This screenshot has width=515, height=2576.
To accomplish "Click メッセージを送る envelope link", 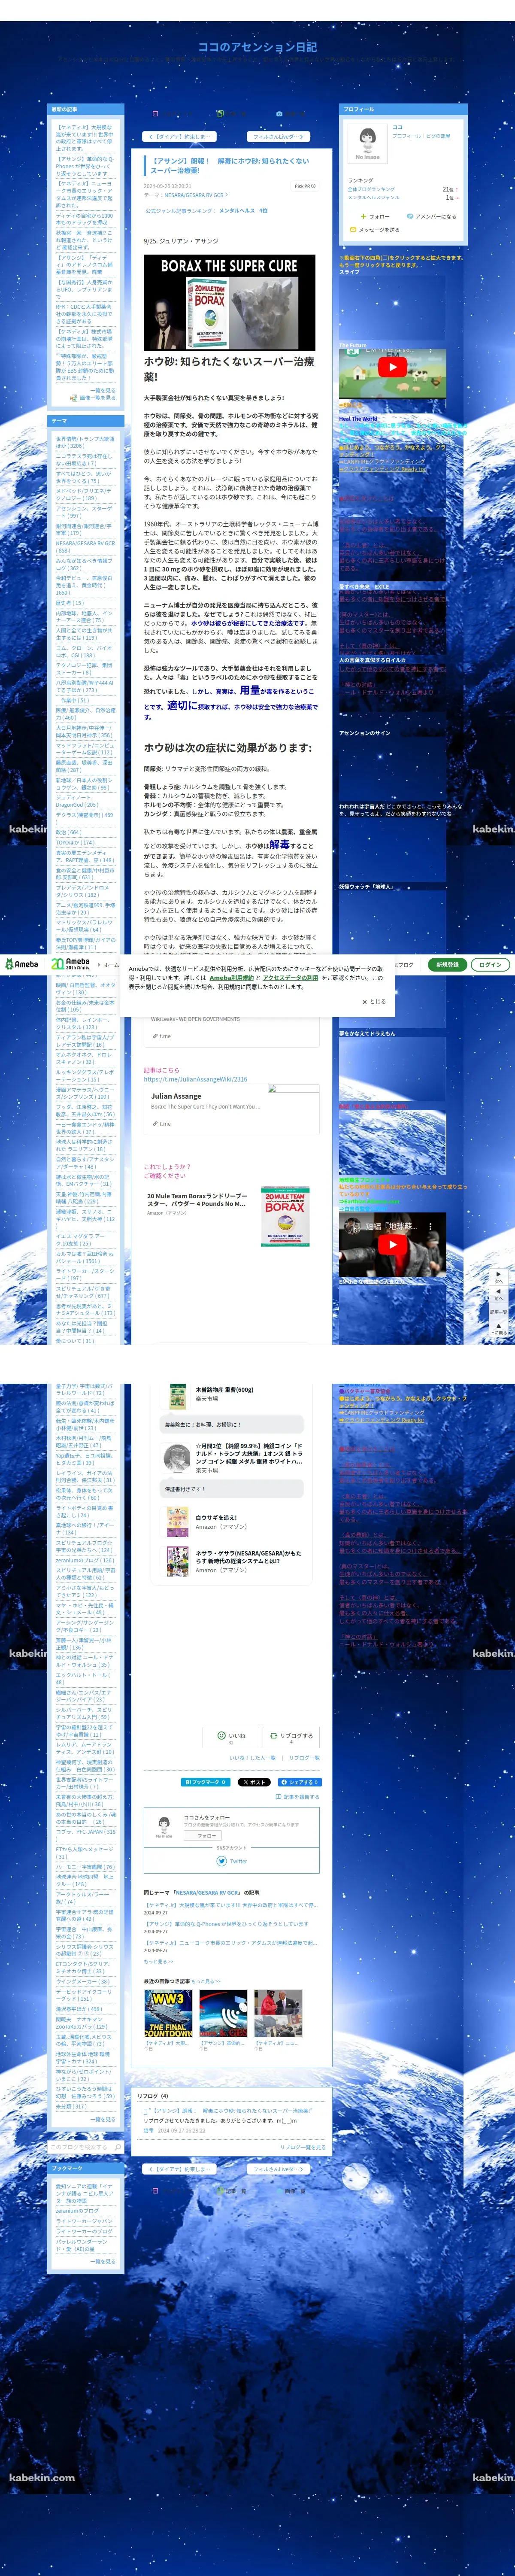I will click(374, 230).
